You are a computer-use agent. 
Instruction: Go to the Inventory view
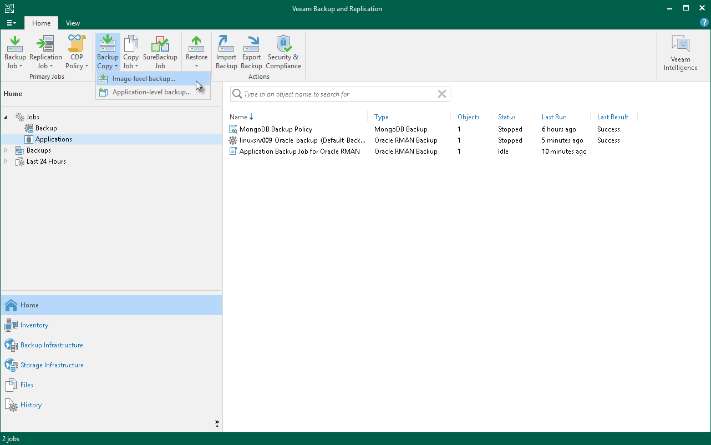click(x=34, y=325)
